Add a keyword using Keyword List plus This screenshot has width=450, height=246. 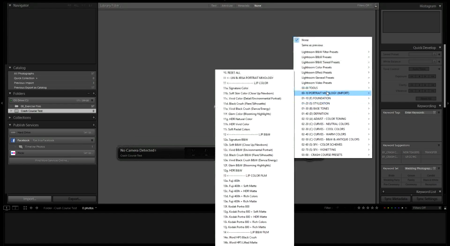click(383, 192)
